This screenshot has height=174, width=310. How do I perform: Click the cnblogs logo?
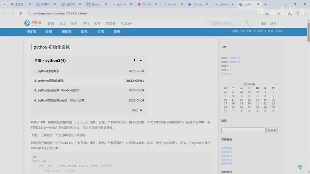coord(32,23)
